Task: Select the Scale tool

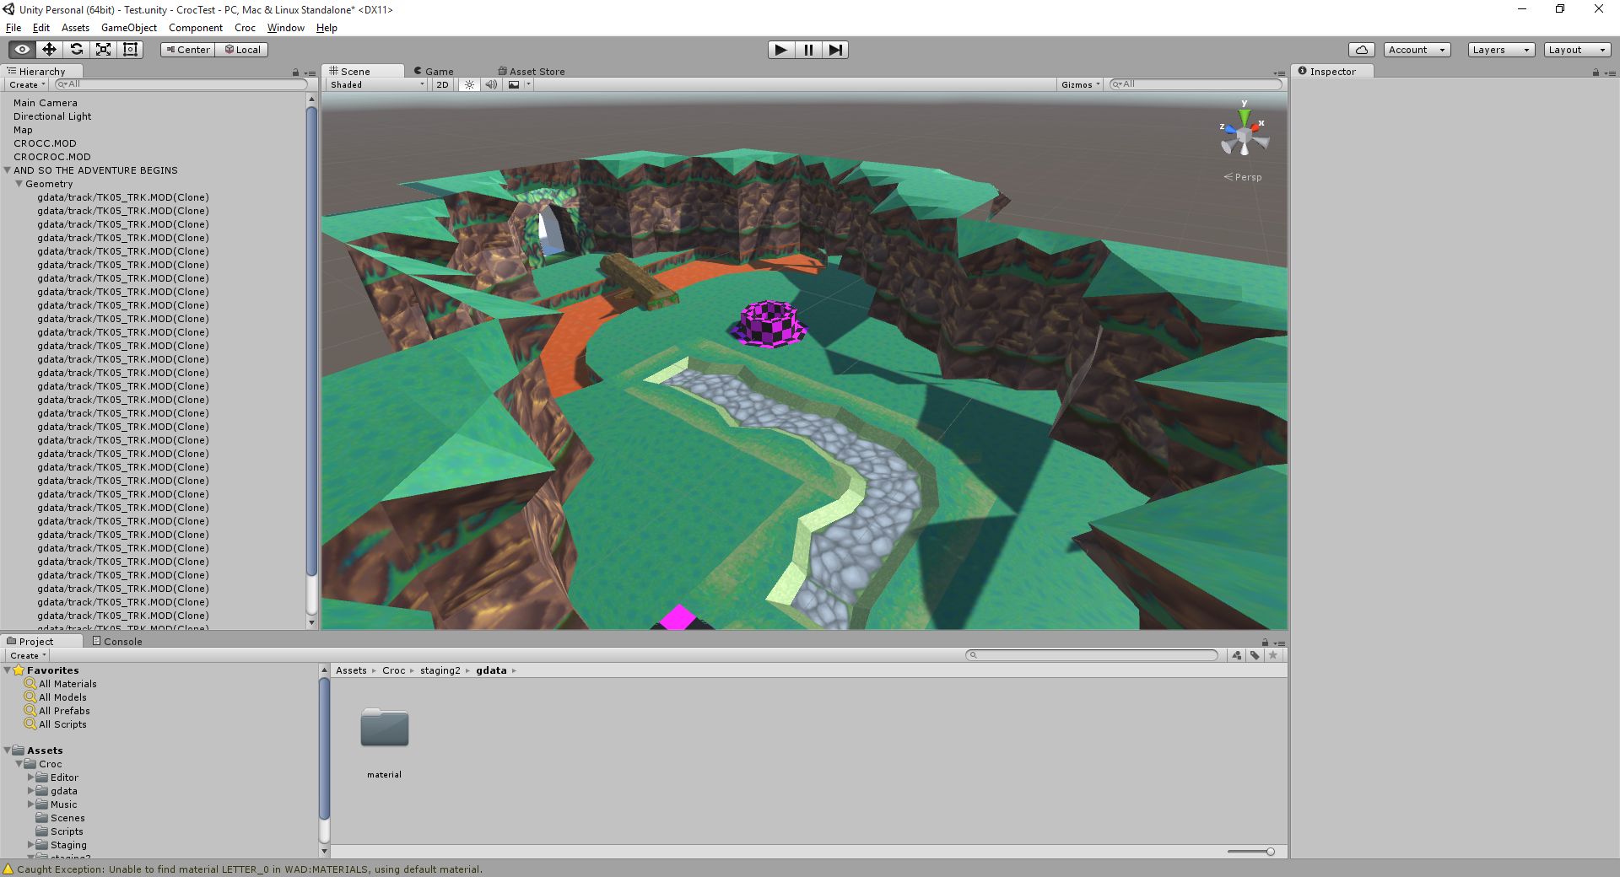Action: [103, 50]
